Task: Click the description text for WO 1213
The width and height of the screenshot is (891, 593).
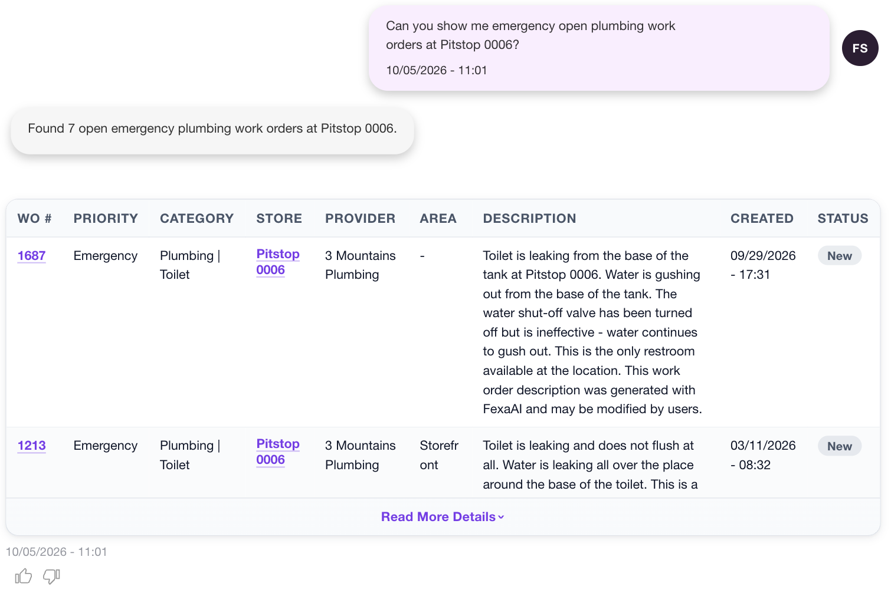Action: [x=590, y=465]
